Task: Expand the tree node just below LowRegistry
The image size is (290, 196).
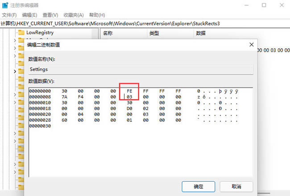Action: coord(15,40)
